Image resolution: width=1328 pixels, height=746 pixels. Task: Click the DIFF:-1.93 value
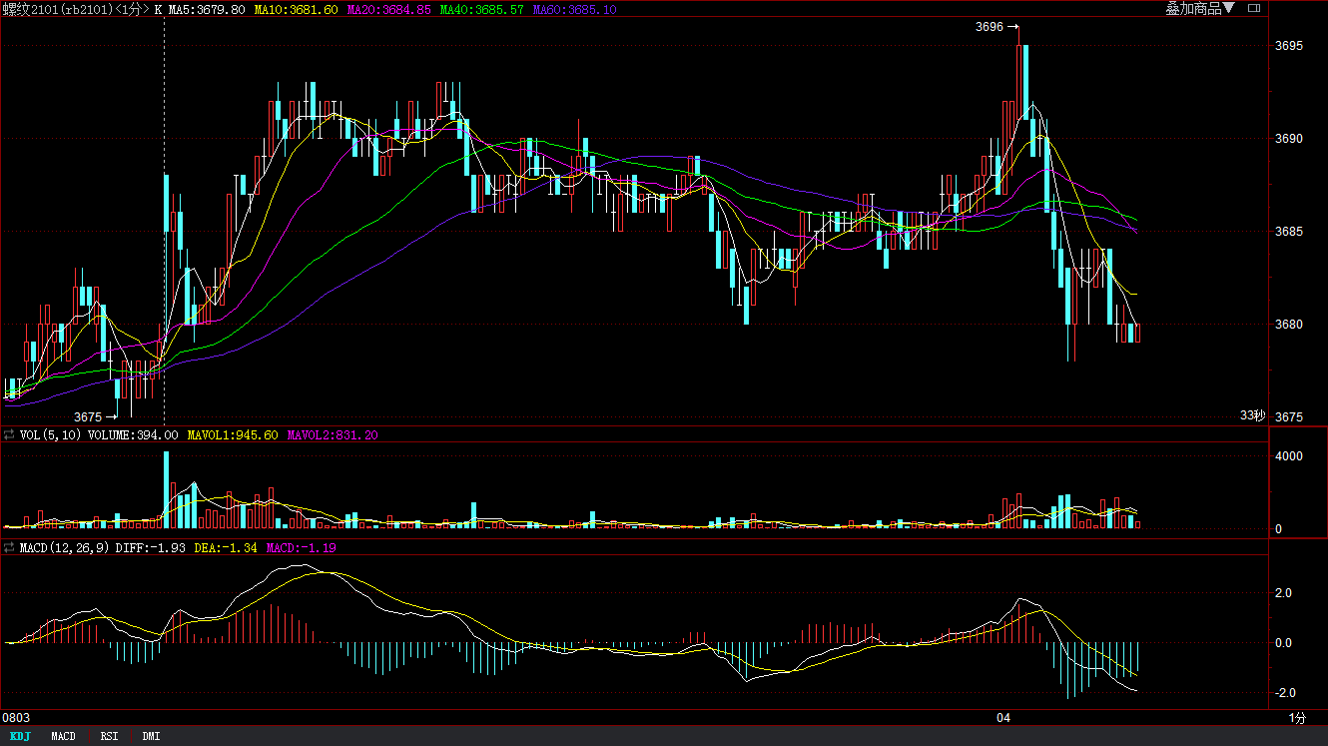click(151, 548)
